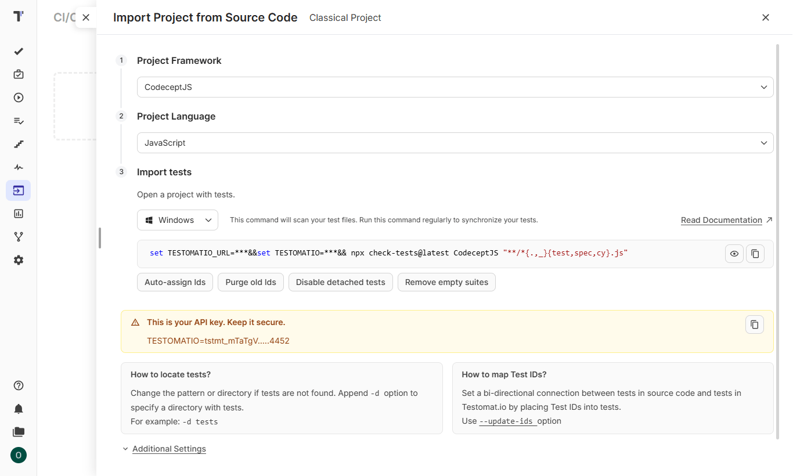
Task: Open the Pulse activity sidebar icon
Action: click(x=19, y=167)
